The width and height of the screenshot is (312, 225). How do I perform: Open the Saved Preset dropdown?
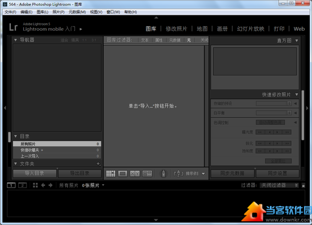click(274, 103)
